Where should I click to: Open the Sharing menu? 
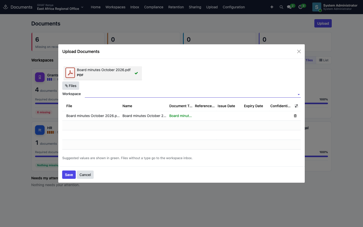(195, 7)
